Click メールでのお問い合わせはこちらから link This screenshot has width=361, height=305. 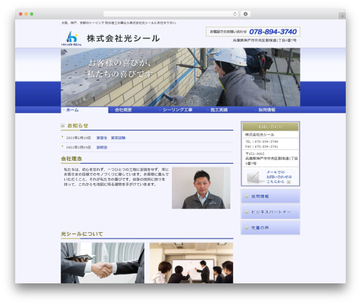point(279,177)
